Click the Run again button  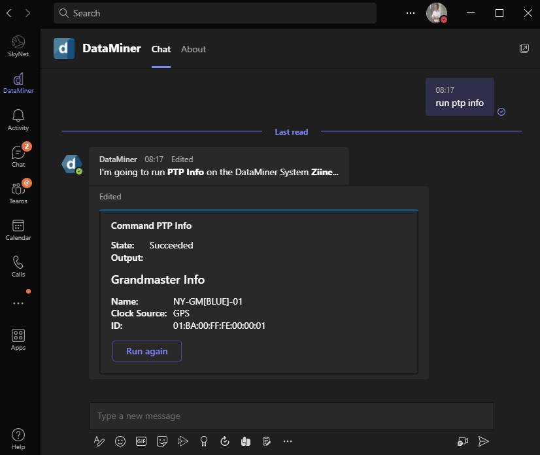click(x=147, y=351)
